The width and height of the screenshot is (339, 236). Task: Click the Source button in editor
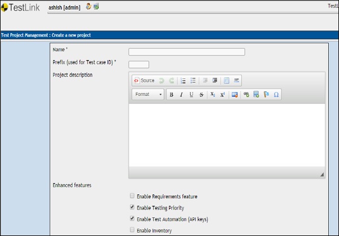point(144,81)
